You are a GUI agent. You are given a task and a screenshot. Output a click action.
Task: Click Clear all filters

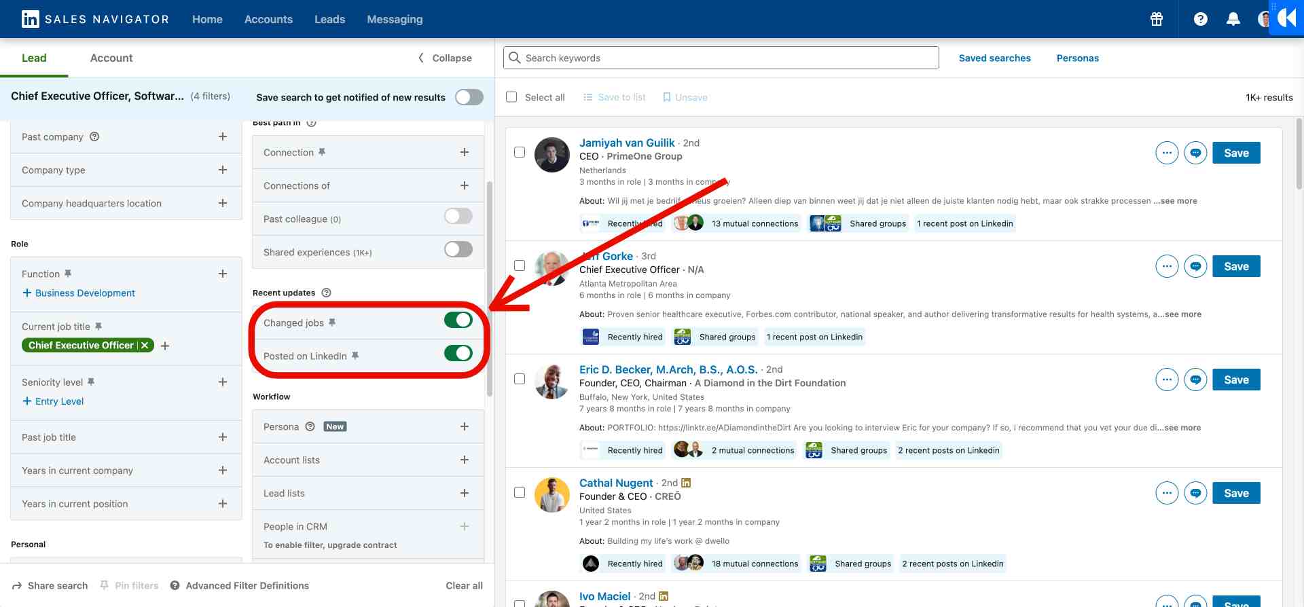464,585
